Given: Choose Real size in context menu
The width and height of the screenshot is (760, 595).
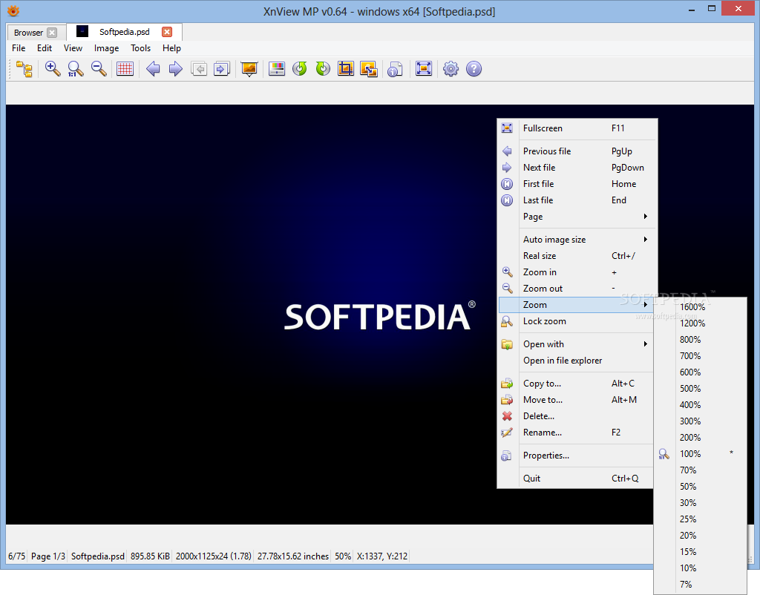Looking at the screenshot, I should pyautogui.click(x=577, y=256).
